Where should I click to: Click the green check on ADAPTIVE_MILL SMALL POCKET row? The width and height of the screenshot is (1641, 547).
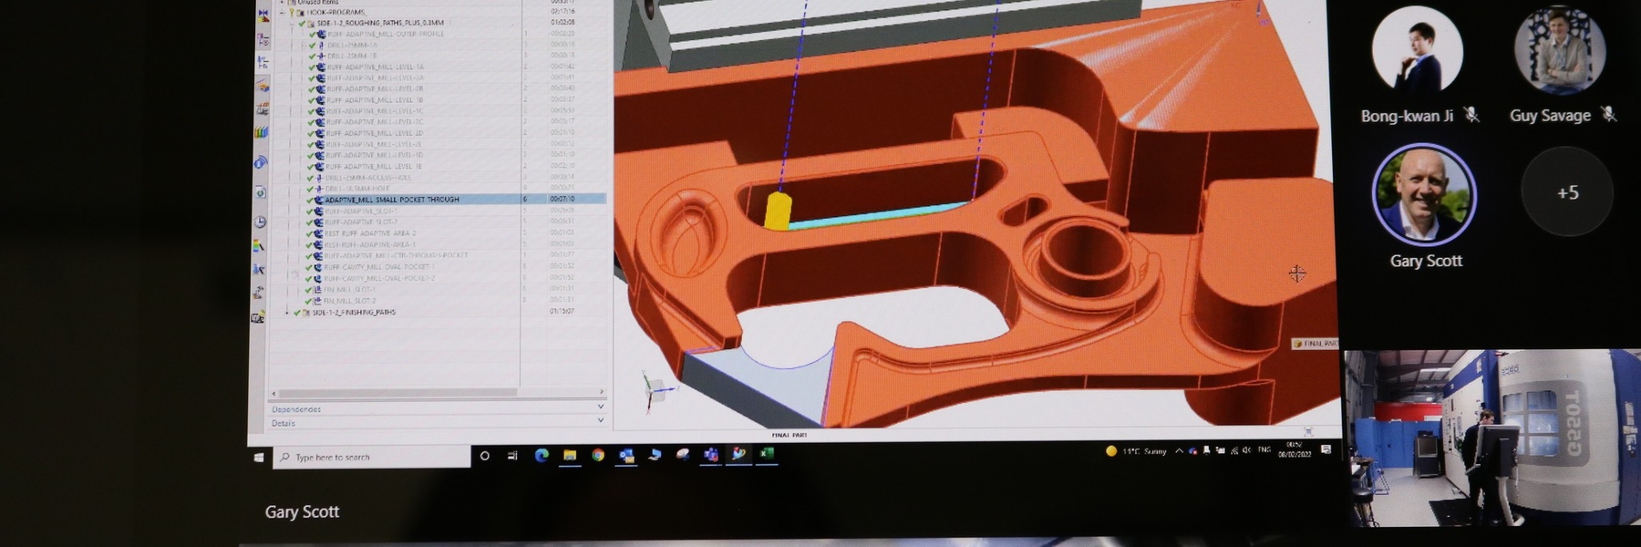311,199
